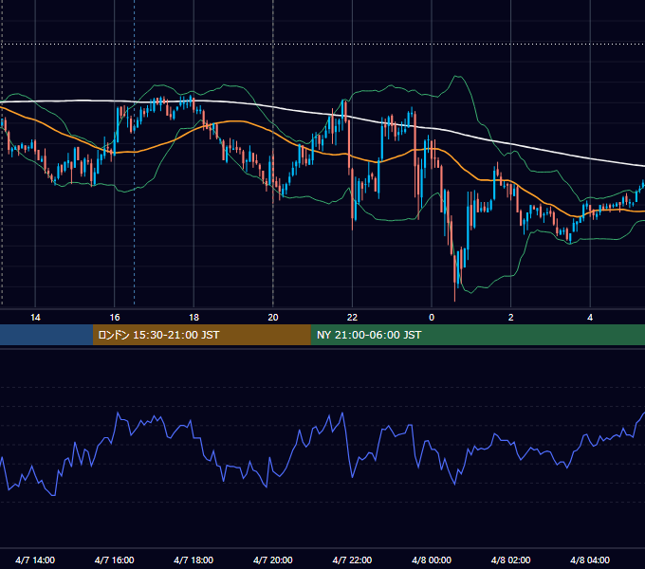Click the '2' hour label on price chart axis
Image resolution: width=645 pixels, height=569 pixels.
tap(511, 318)
